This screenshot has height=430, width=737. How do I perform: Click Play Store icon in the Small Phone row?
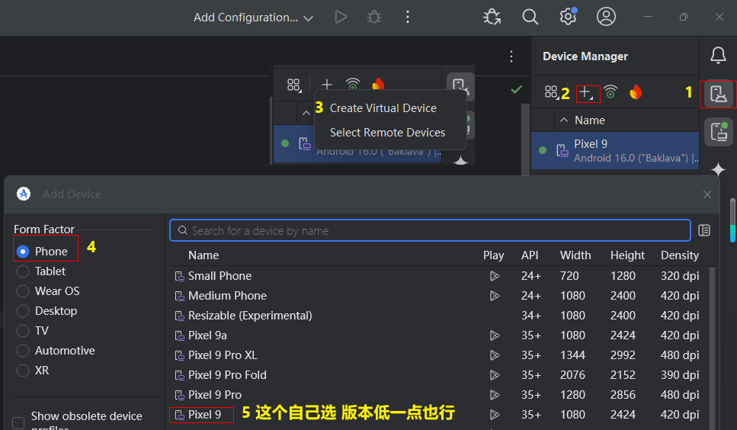[x=494, y=276]
